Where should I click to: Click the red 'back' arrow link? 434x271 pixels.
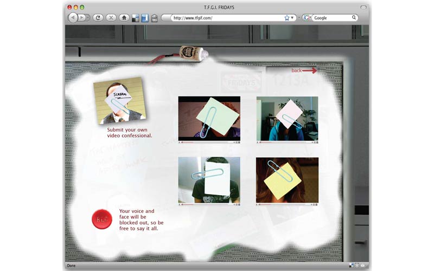(x=304, y=70)
